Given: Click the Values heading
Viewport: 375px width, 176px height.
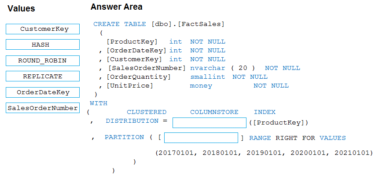Looking at the screenshot, I should pyautogui.click(x=22, y=9).
